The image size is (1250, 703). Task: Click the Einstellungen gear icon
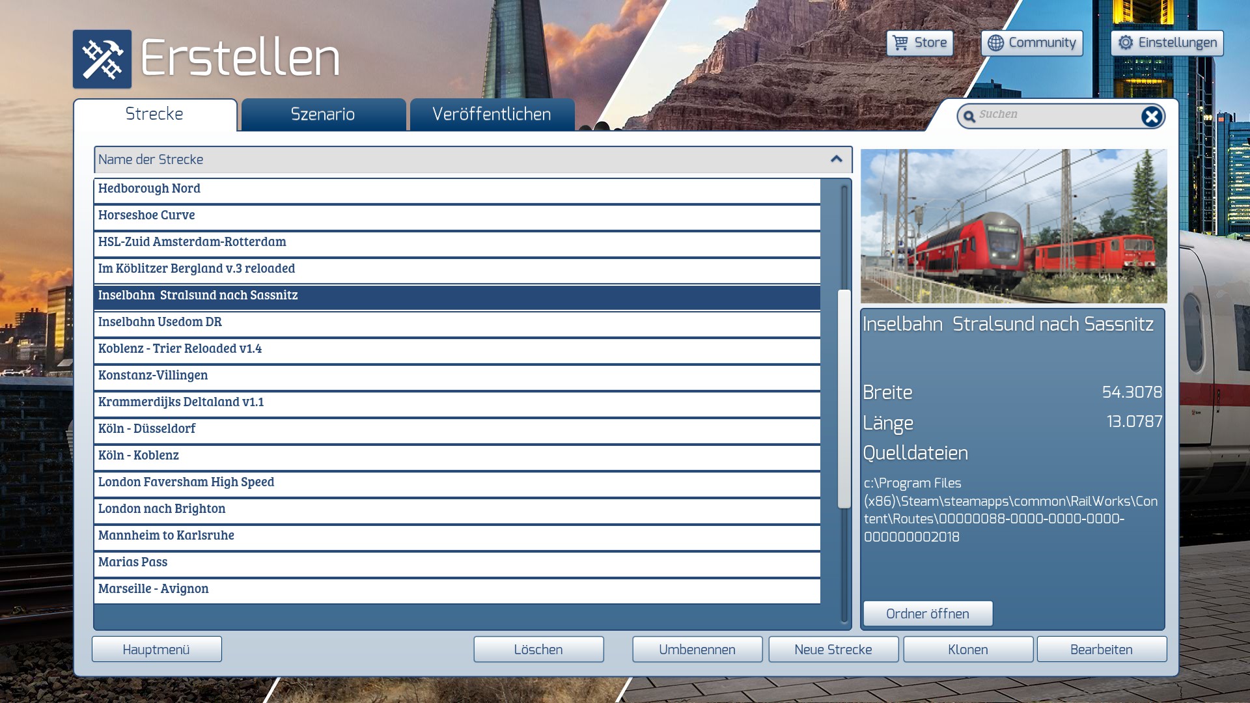point(1126,43)
